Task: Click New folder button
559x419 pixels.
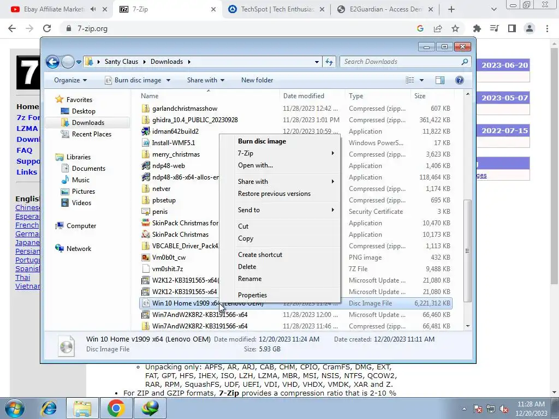Action: [257, 80]
